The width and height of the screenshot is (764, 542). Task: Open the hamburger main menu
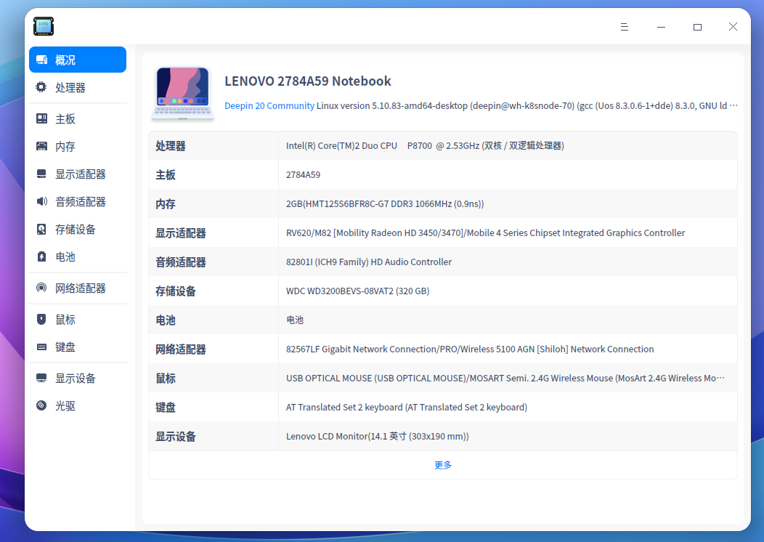[624, 27]
